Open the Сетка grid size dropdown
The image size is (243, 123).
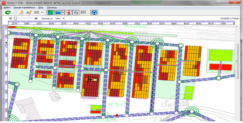pyautogui.click(x=60, y=18)
